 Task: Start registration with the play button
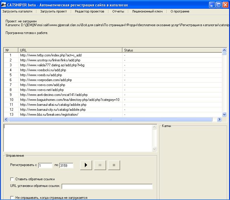tap(86, 165)
